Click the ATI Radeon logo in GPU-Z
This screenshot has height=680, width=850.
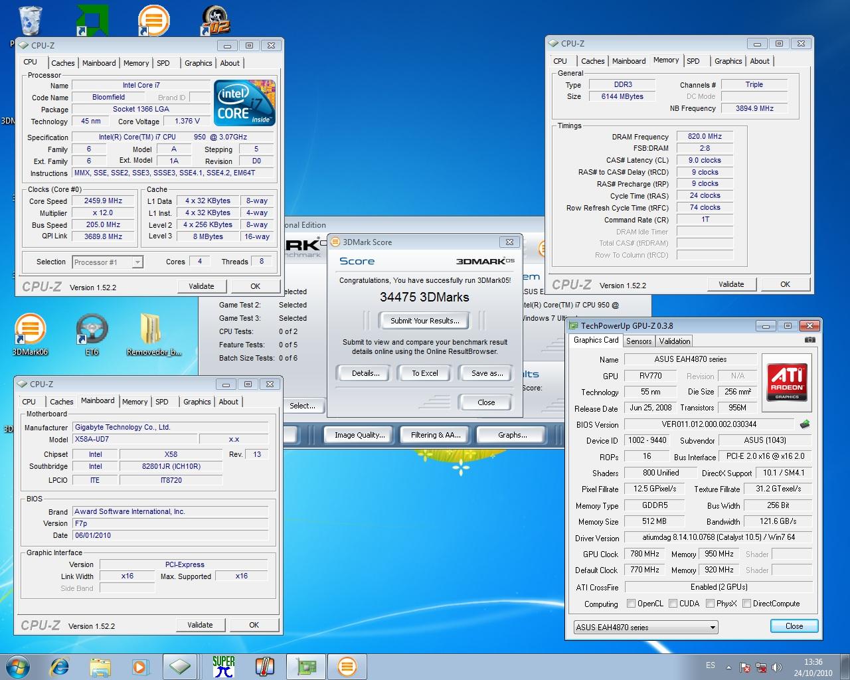tap(787, 382)
